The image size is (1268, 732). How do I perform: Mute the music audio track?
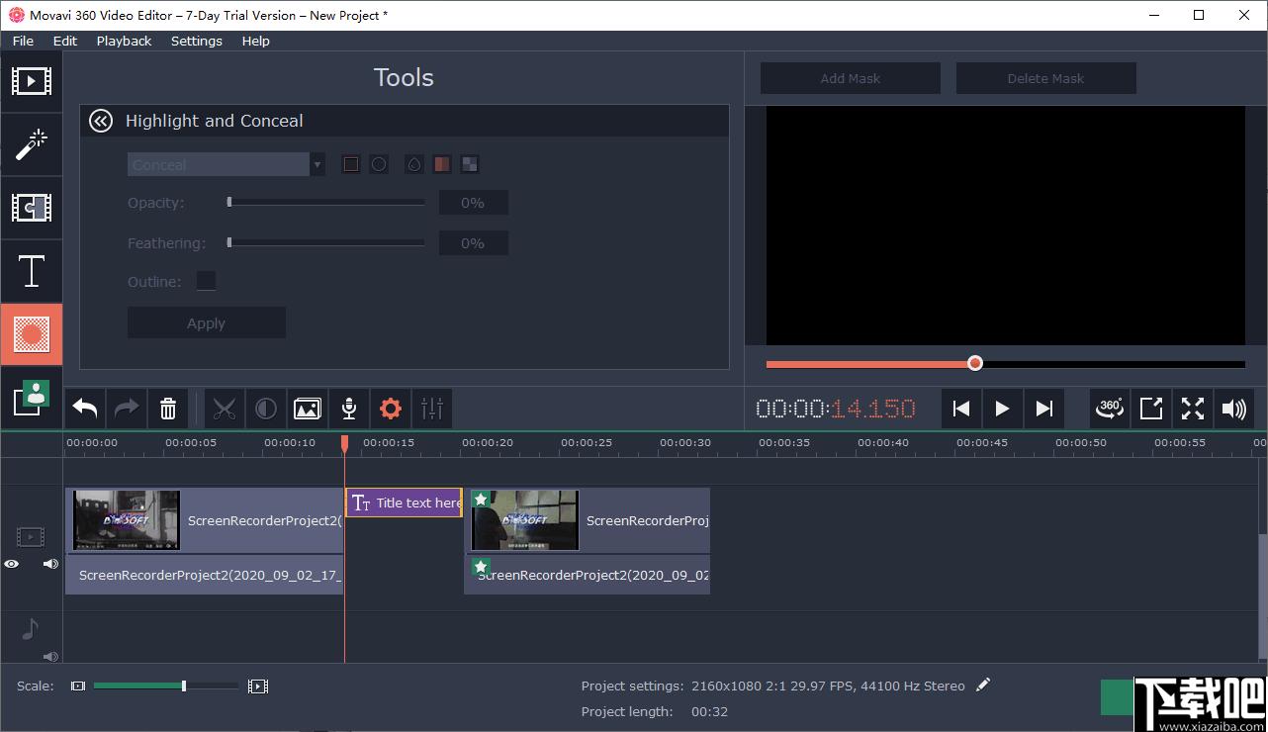(50, 656)
